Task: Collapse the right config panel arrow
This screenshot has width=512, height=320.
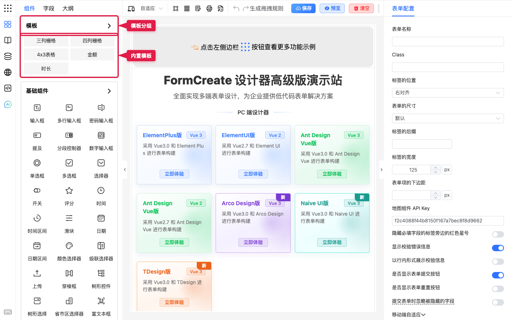Action: (x=381, y=170)
